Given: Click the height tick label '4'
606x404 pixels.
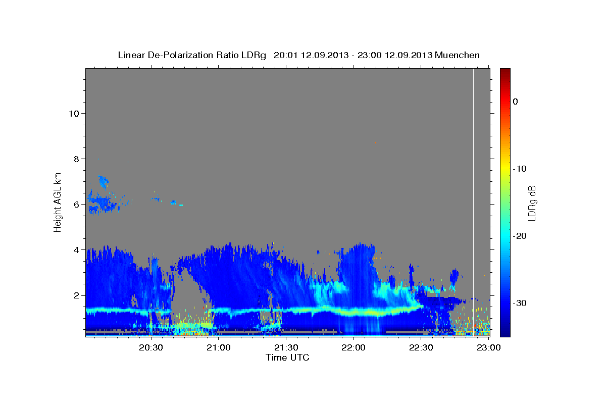Looking at the screenshot, I should pyautogui.click(x=76, y=249).
